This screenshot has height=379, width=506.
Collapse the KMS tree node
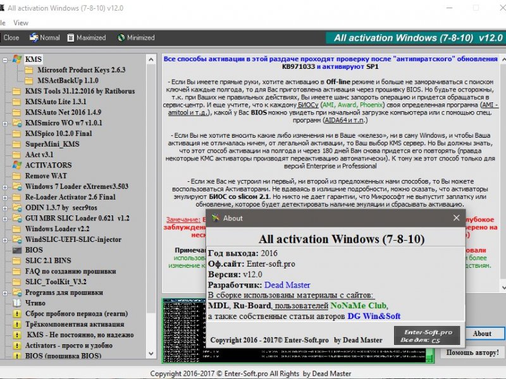click(5, 60)
